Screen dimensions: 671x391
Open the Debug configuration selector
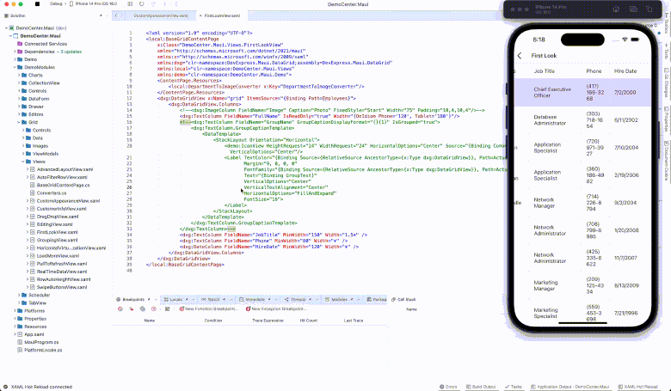pos(56,3)
